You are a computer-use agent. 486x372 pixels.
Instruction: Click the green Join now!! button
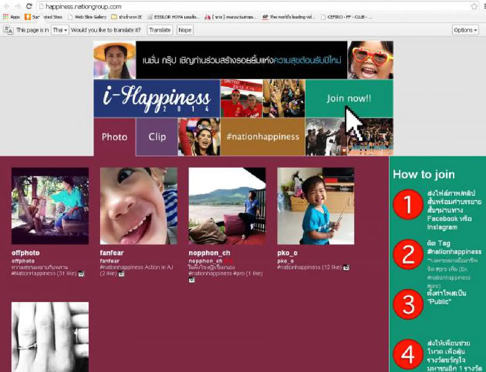coord(349,98)
